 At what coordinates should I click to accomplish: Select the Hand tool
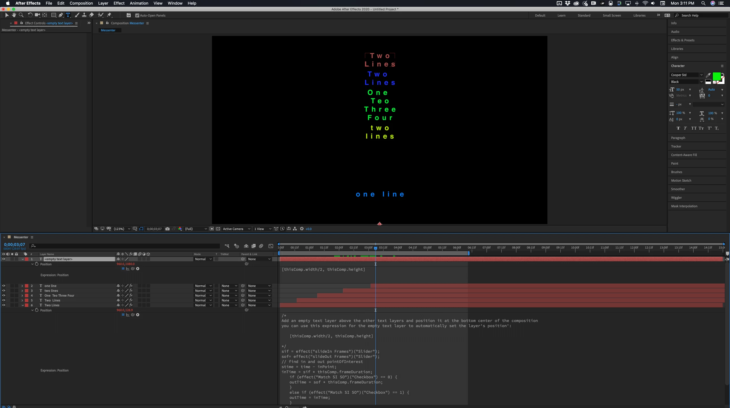(14, 15)
